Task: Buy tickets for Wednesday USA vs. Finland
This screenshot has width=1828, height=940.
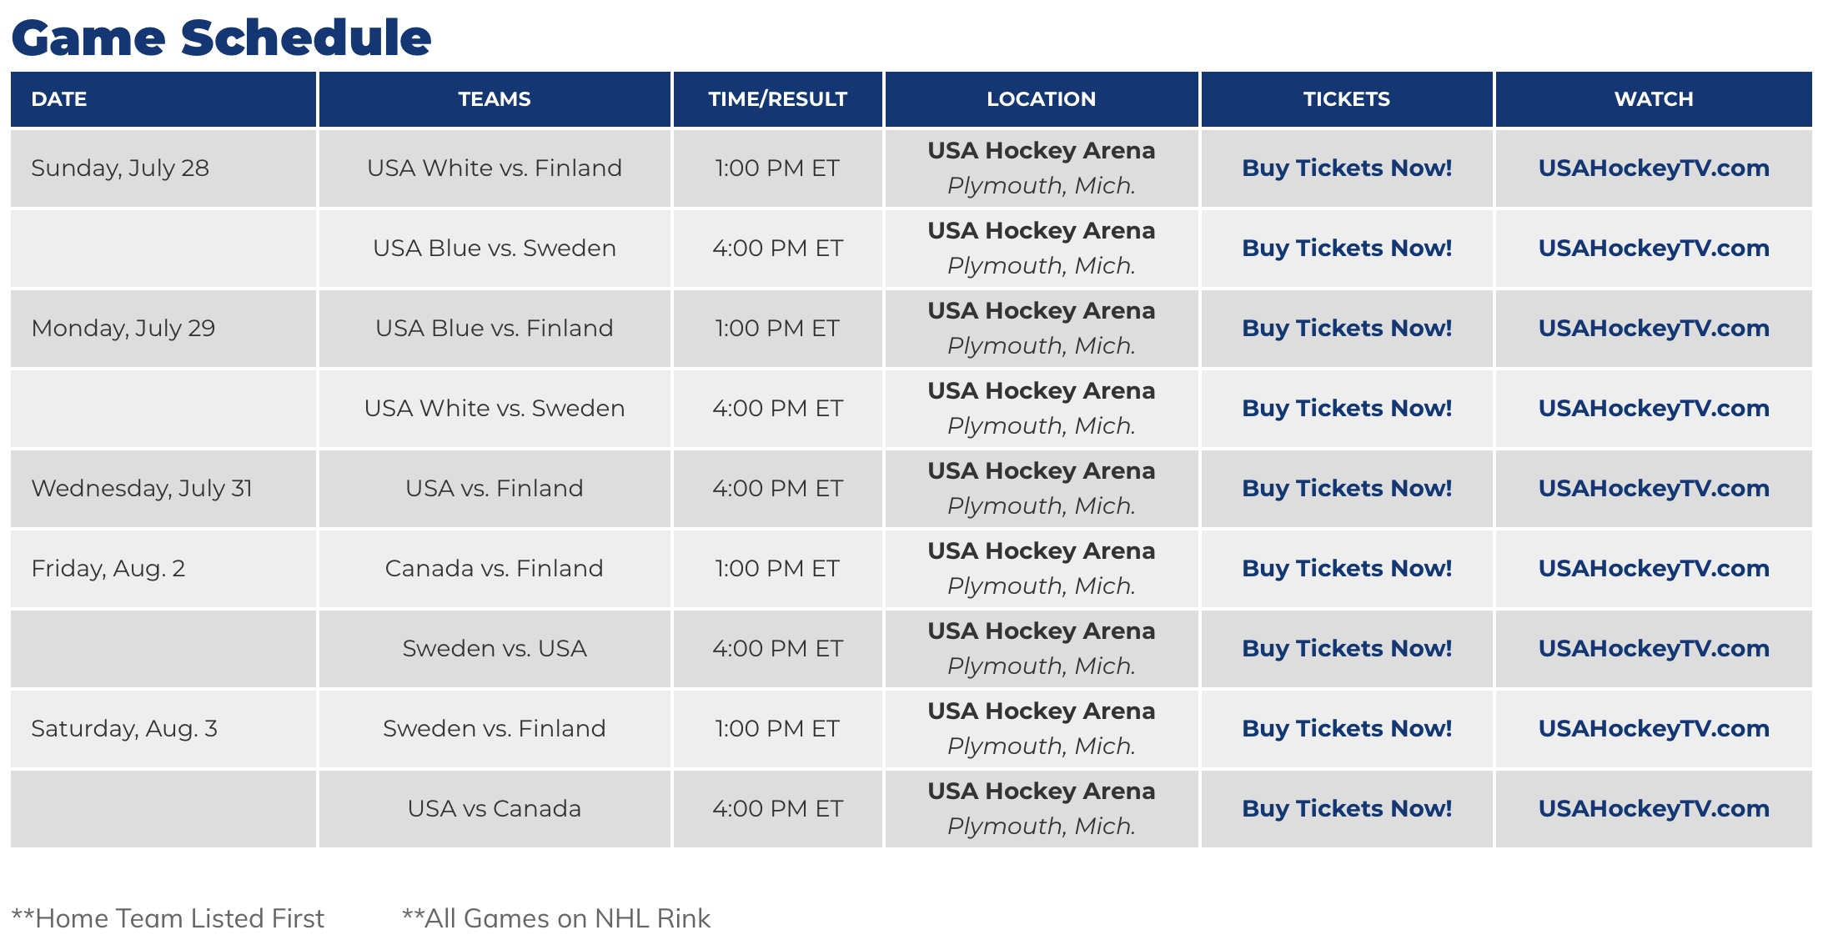Action: tap(1347, 489)
